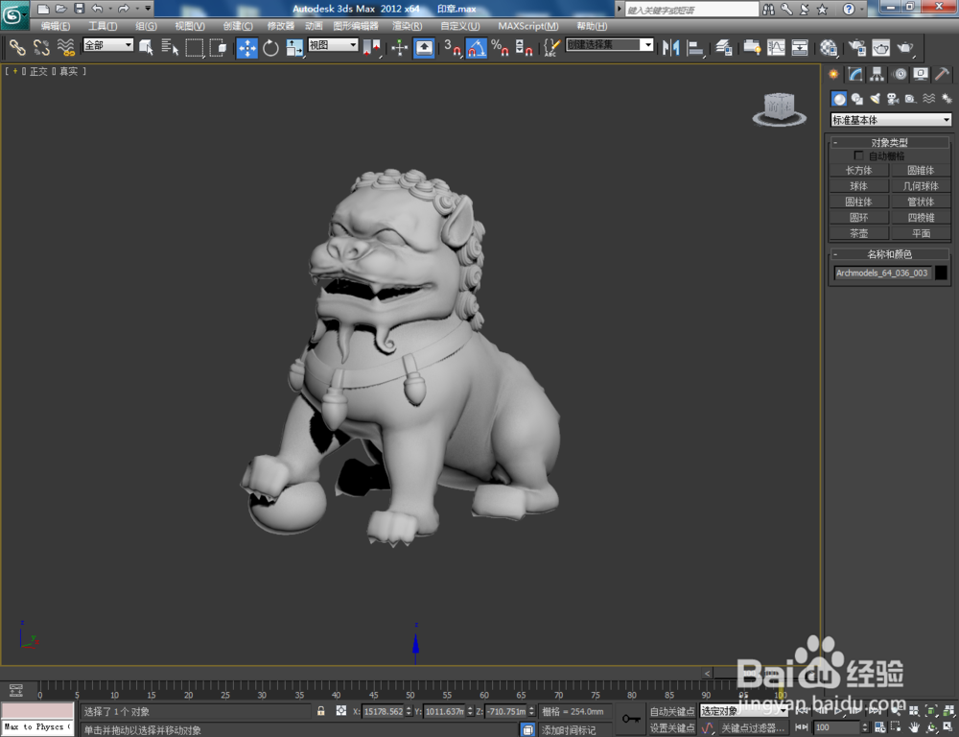Screen dimensions: 959x737
Task: Open the Layer Manager
Action: tap(724, 48)
